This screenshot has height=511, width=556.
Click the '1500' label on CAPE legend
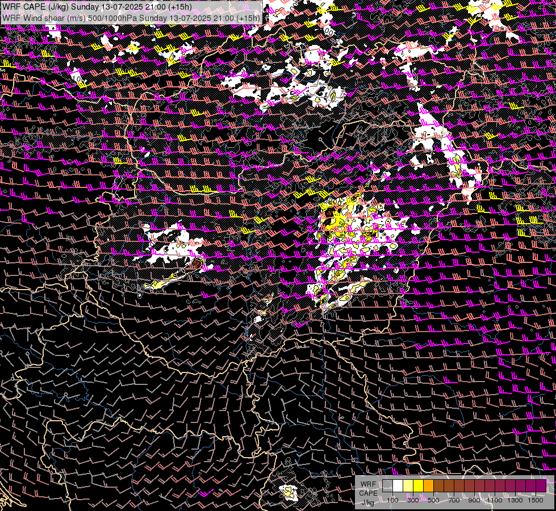coord(536,500)
